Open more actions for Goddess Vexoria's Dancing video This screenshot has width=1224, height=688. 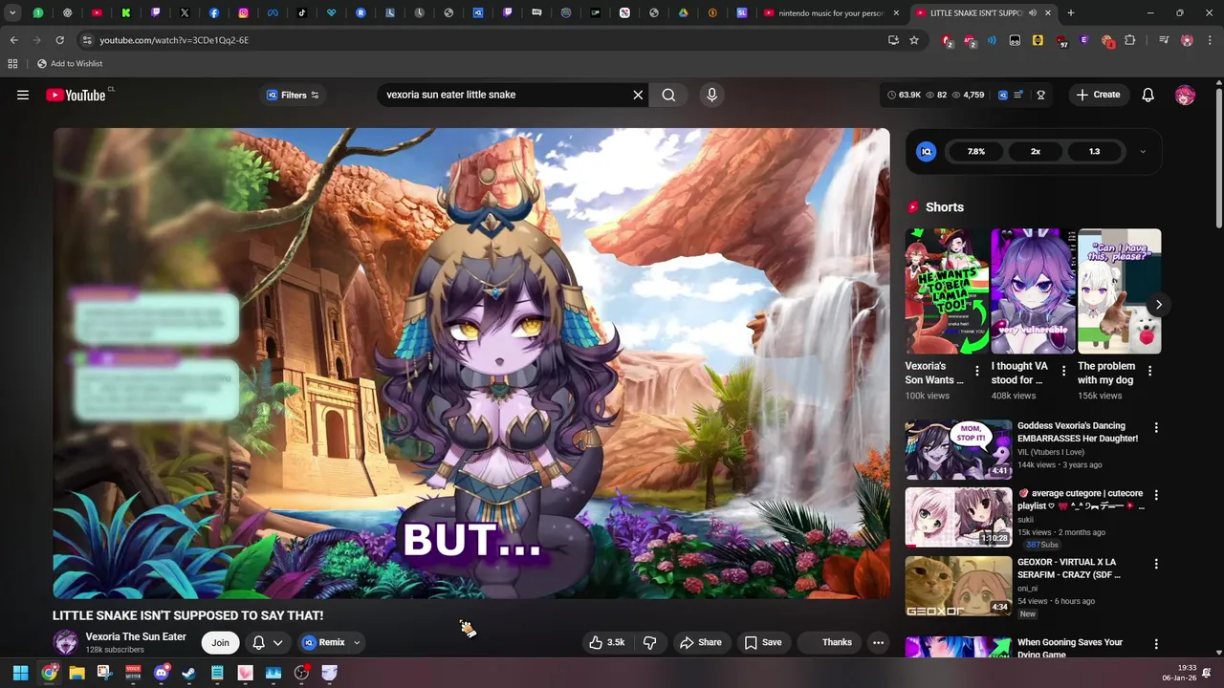(x=1155, y=428)
